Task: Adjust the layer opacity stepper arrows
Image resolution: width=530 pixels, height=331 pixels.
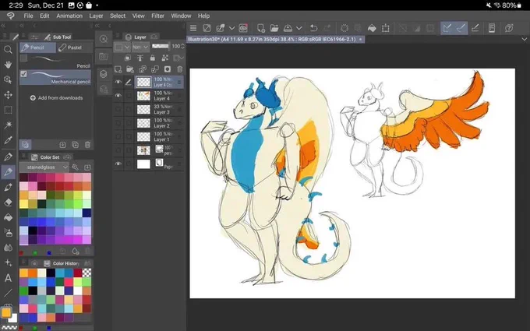Action: (183, 46)
